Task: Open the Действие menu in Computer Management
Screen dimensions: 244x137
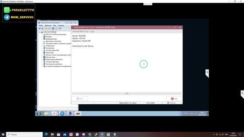Action: tap(48, 25)
